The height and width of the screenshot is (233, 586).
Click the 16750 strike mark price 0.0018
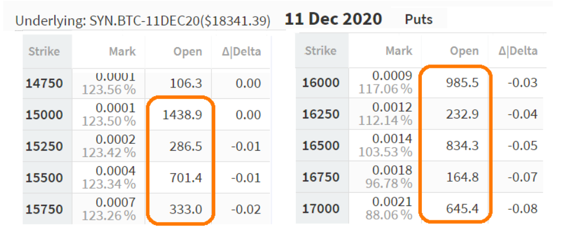tap(392, 172)
